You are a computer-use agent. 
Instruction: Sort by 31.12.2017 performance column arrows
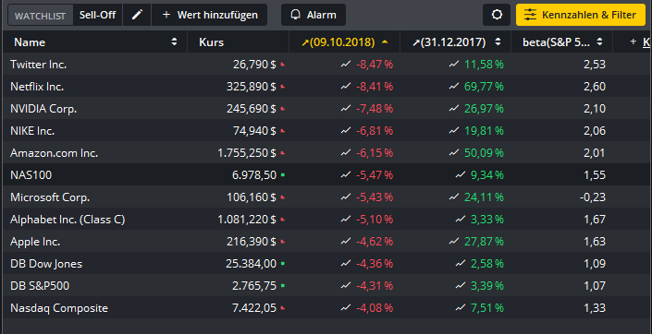tap(498, 42)
